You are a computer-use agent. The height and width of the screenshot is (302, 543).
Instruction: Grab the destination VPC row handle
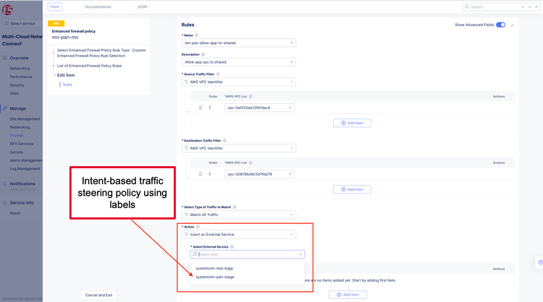201,174
